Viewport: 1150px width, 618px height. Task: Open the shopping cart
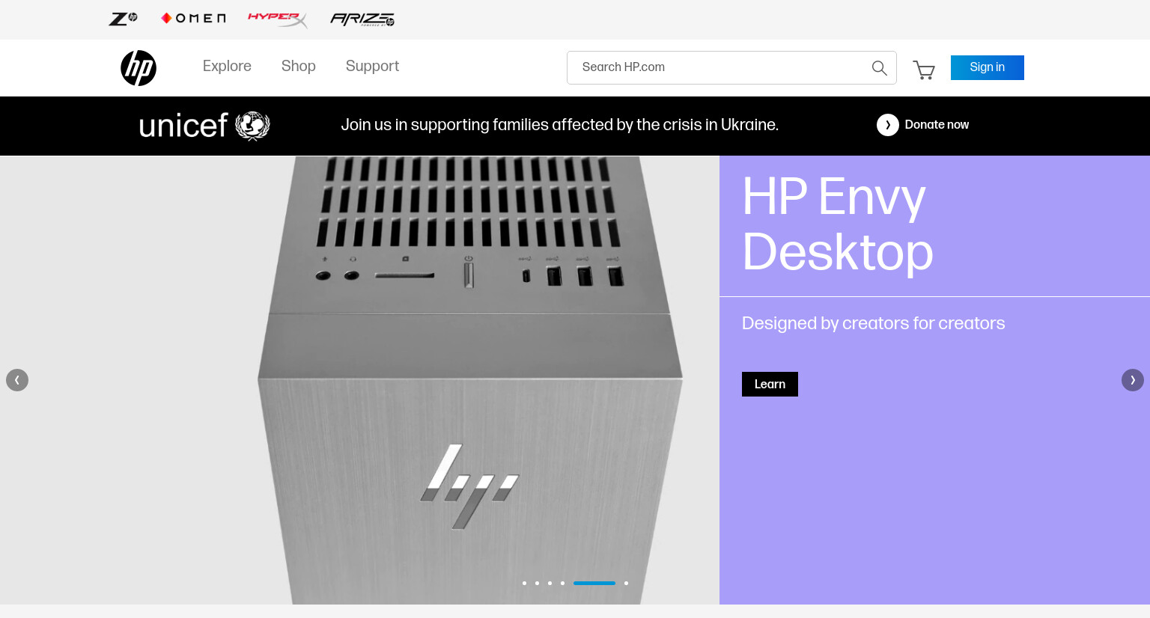tap(924, 70)
